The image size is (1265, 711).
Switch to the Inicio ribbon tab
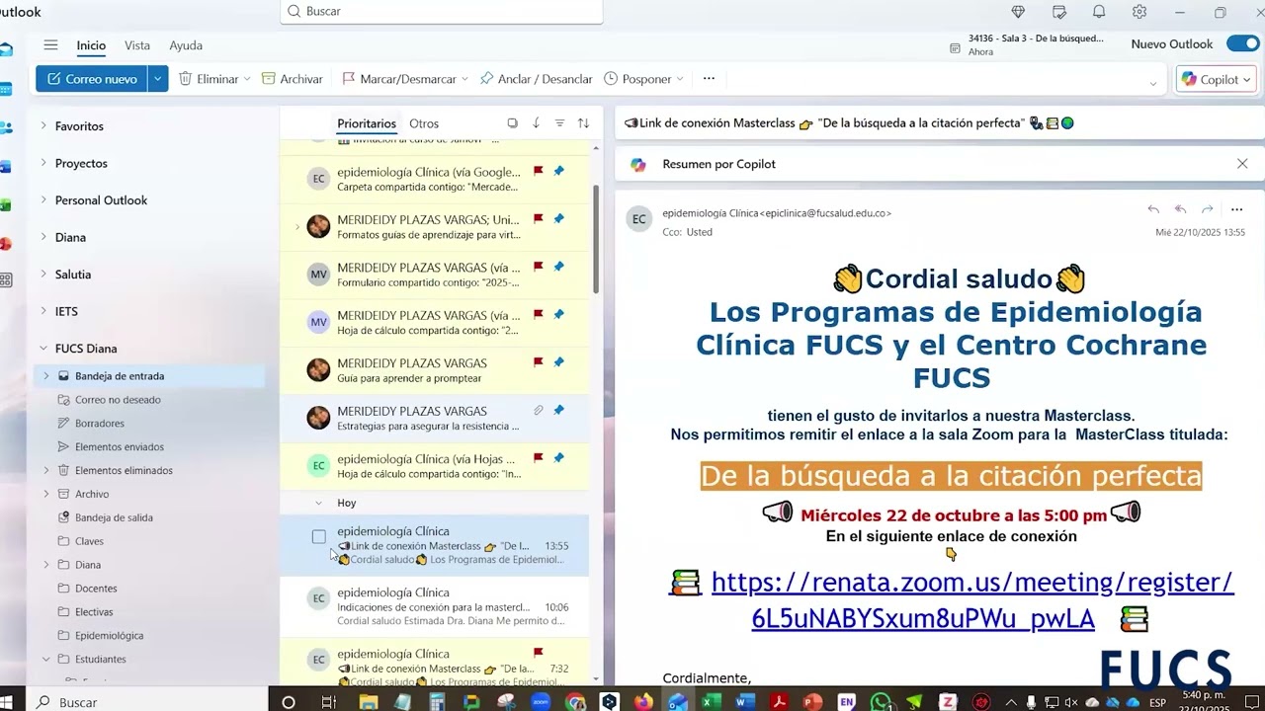91,45
